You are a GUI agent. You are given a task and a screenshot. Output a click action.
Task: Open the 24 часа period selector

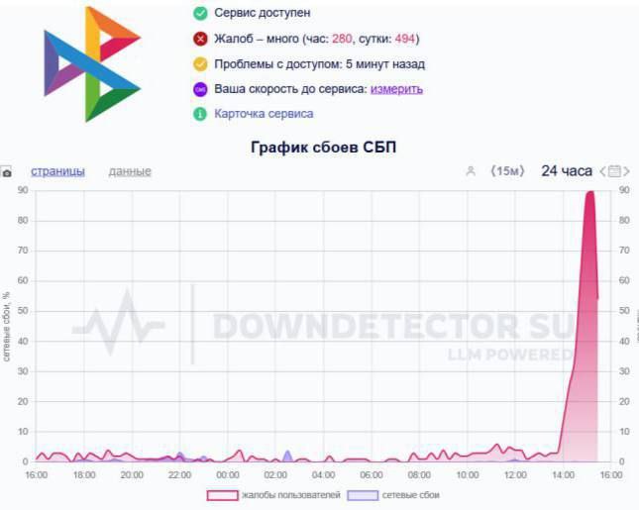tap(567, 171)
